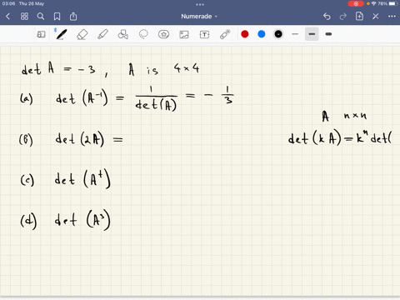Select the medium stroke width
This screenshot has width=400, height=300.
[312, 34]
